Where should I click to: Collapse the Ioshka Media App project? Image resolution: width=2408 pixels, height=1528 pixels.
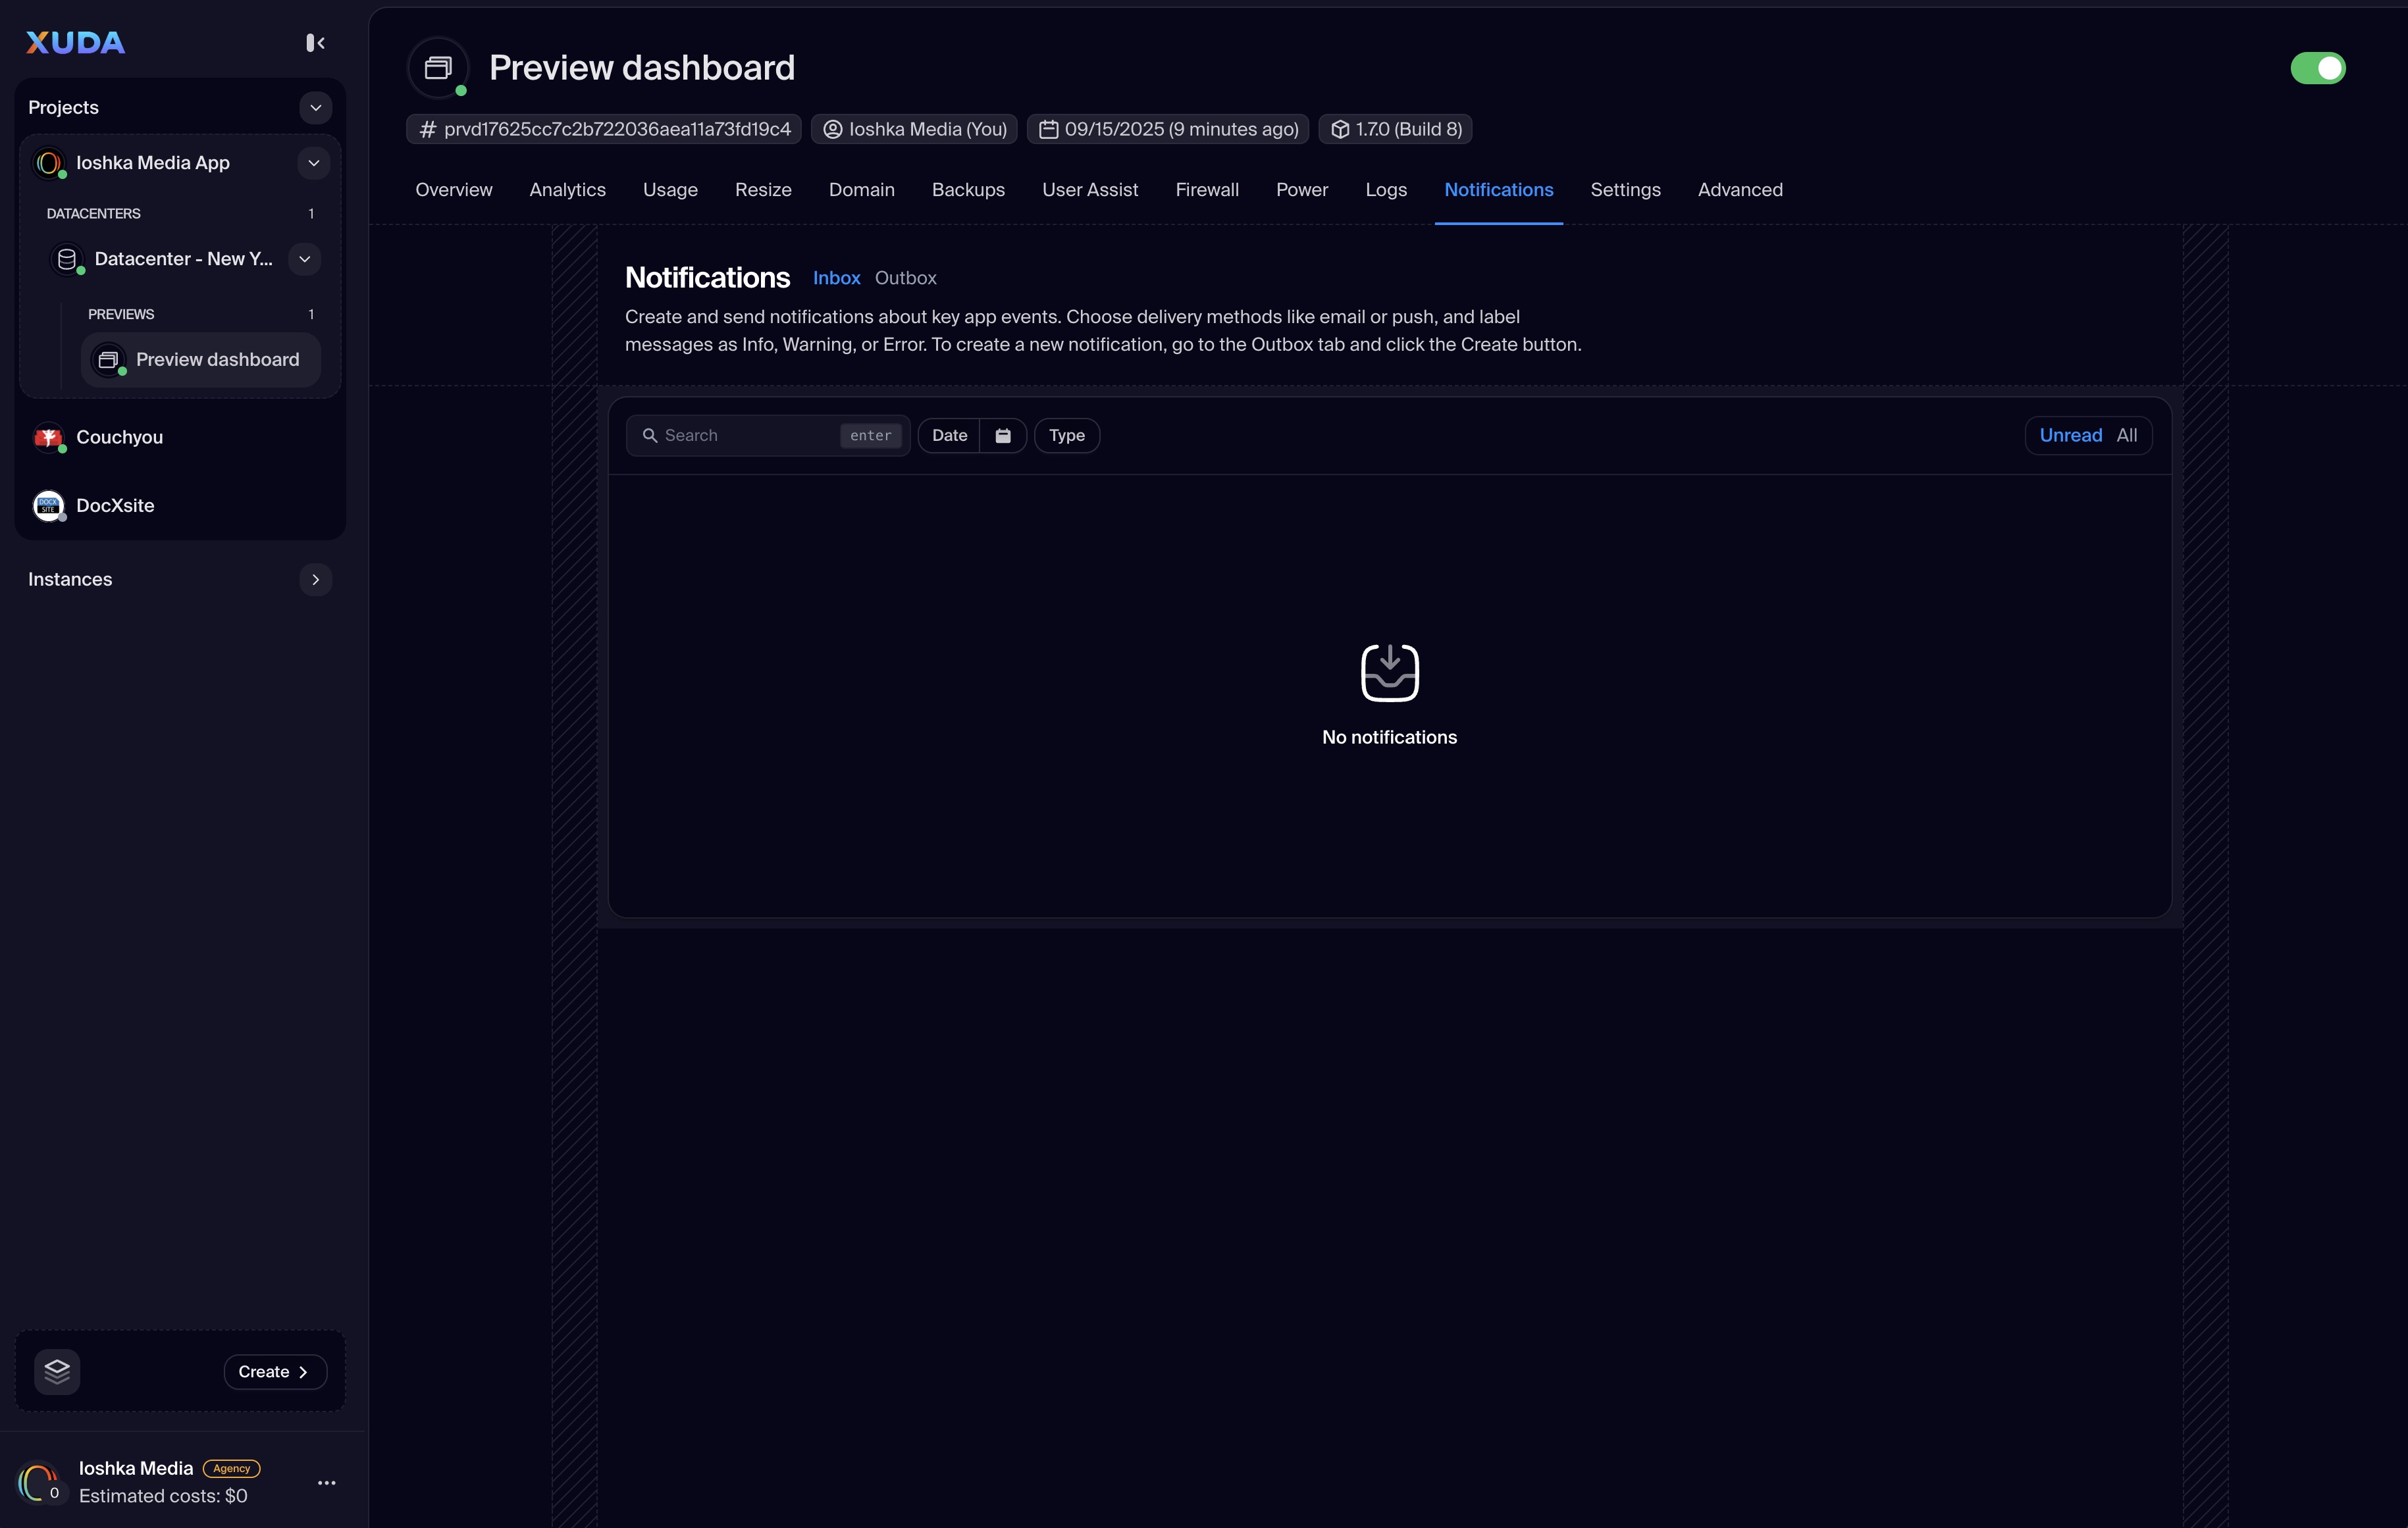point(313,163)
